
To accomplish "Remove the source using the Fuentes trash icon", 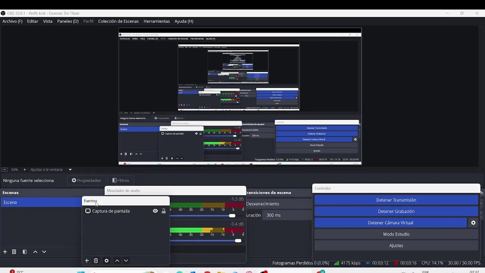I will [96, 260].
